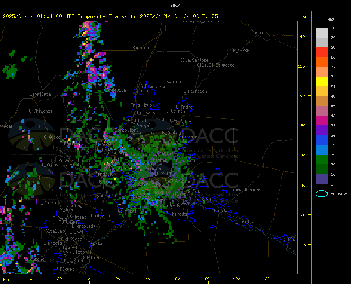The width and height of the screenshot is (351, 284).
Task: Click the magenta 42 dBZ legend swatch
Action: coord(321,121)
